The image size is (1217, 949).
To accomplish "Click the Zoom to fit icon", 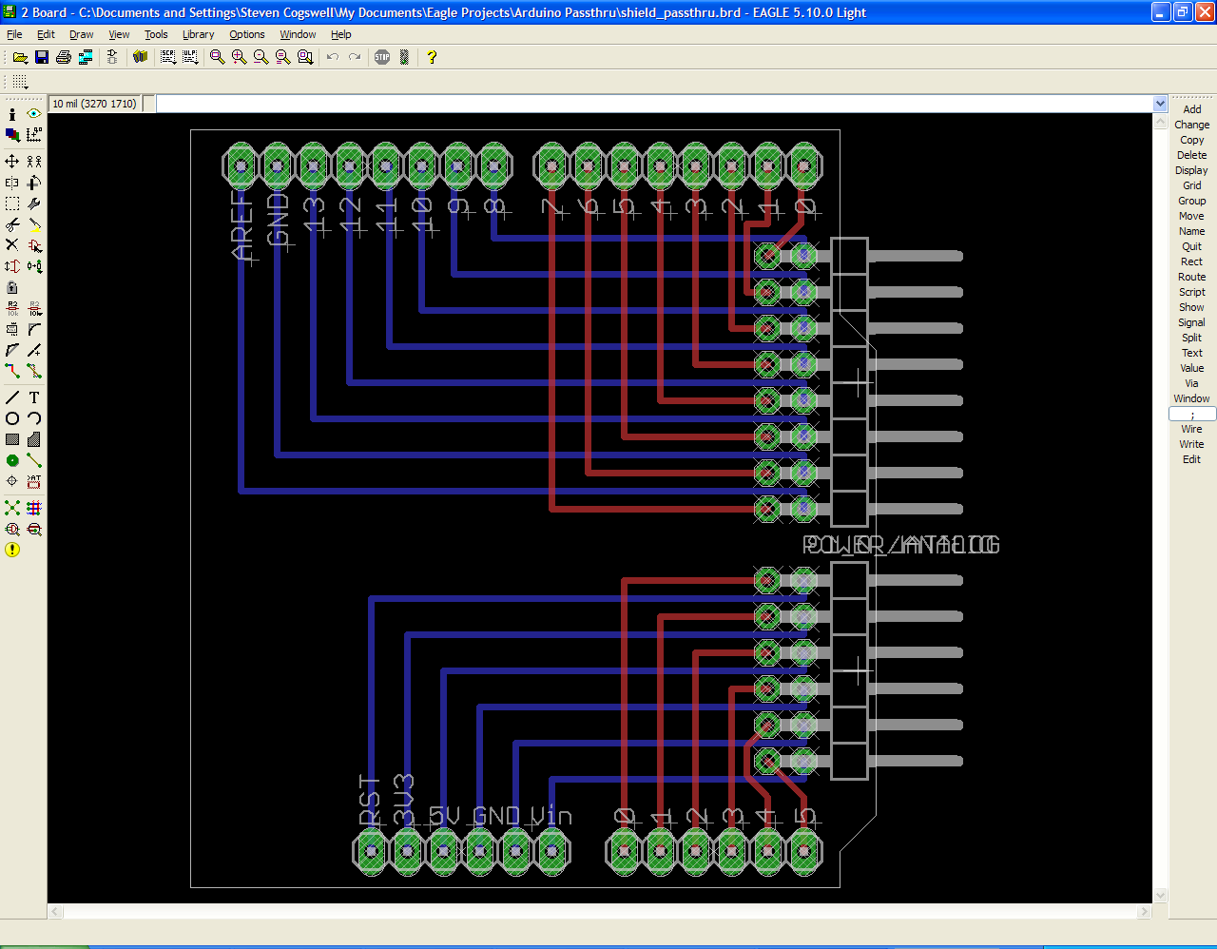I will click(218, 57).
